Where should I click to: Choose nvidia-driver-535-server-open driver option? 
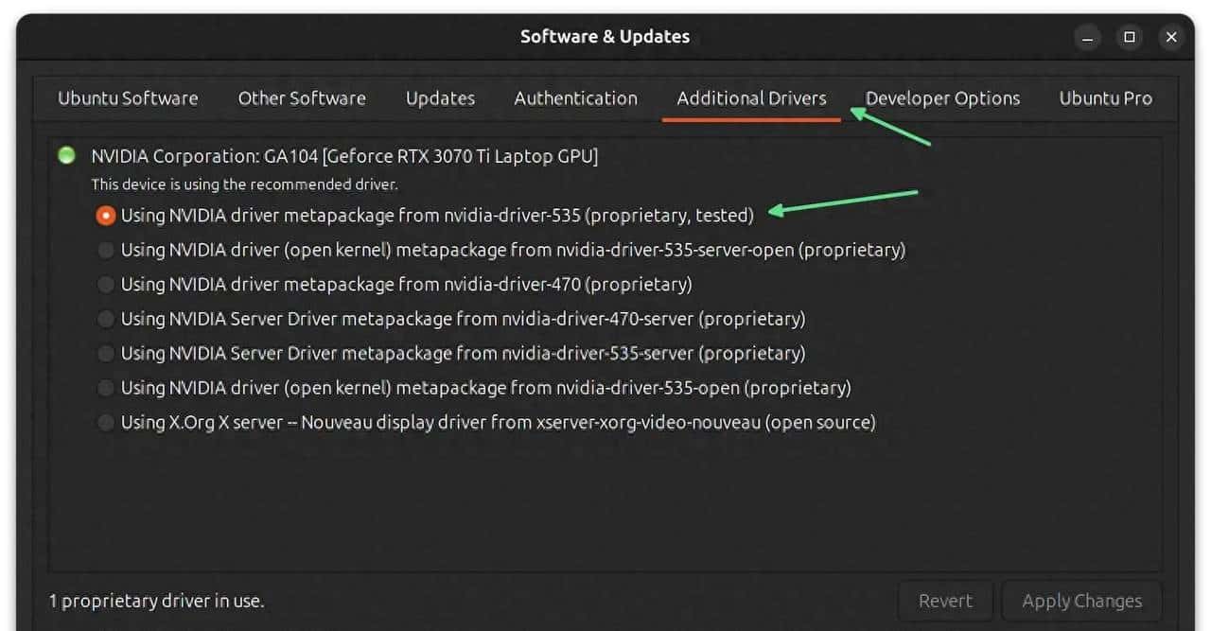pyautogui.click(x=106, y=251)
